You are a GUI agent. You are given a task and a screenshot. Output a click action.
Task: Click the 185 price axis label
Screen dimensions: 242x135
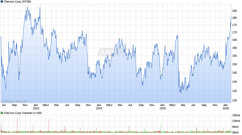pos(235,11)
